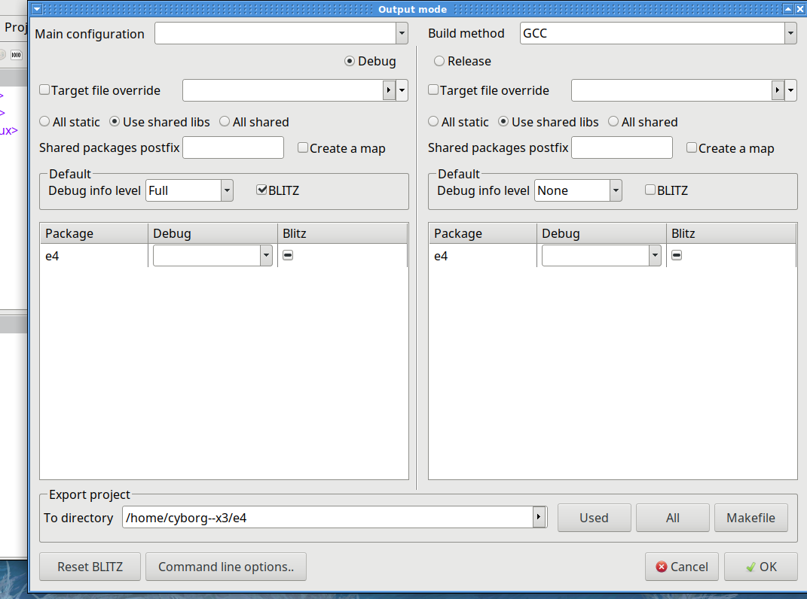This screenshot has height=599, width=807.
Task: Click the Blitz tri-state icon for e4 in Release table
Action: tap(677, 256)
